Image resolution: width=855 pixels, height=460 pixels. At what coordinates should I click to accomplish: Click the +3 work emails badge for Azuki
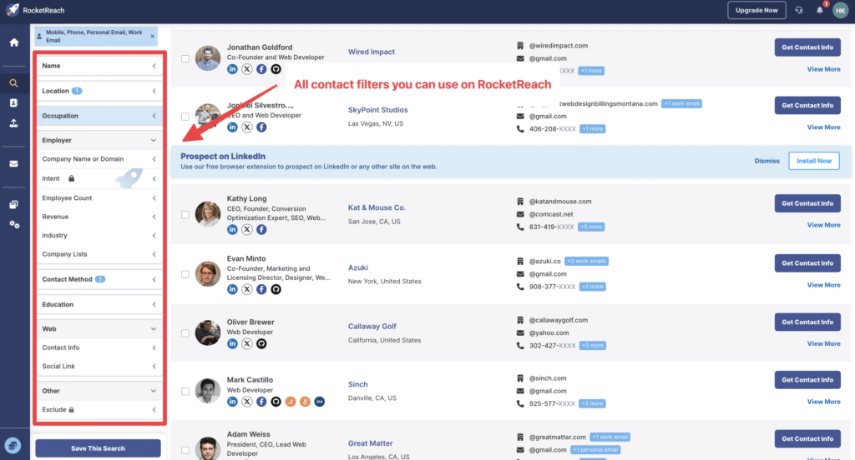tap(586, 262)
